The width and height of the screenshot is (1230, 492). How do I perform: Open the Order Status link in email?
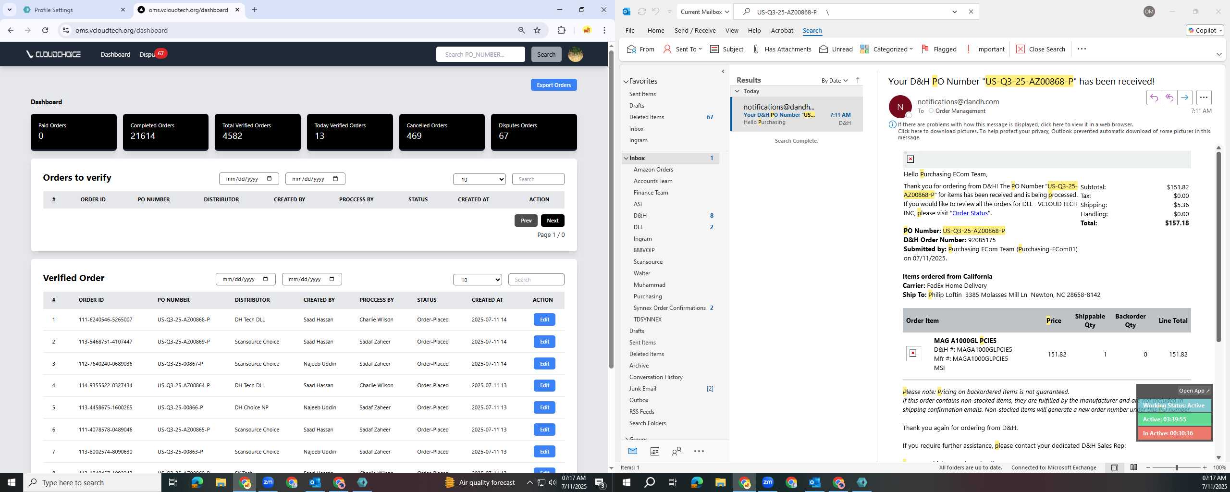point(970,213)
